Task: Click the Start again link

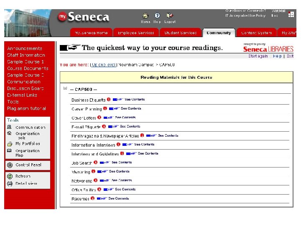Action: (258, 56)
